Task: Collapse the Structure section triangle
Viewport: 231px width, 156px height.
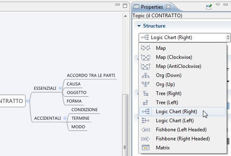Action: (x=139, y=26)
